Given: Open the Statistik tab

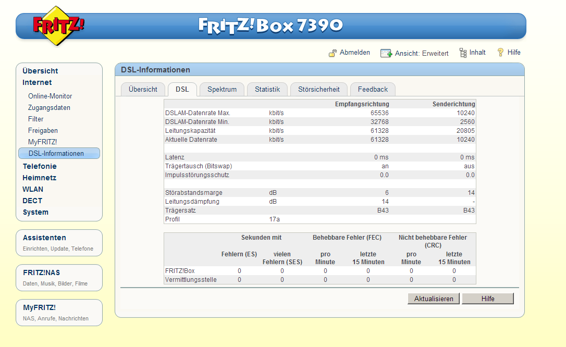Looking at the screenshot, I should 267,90.
